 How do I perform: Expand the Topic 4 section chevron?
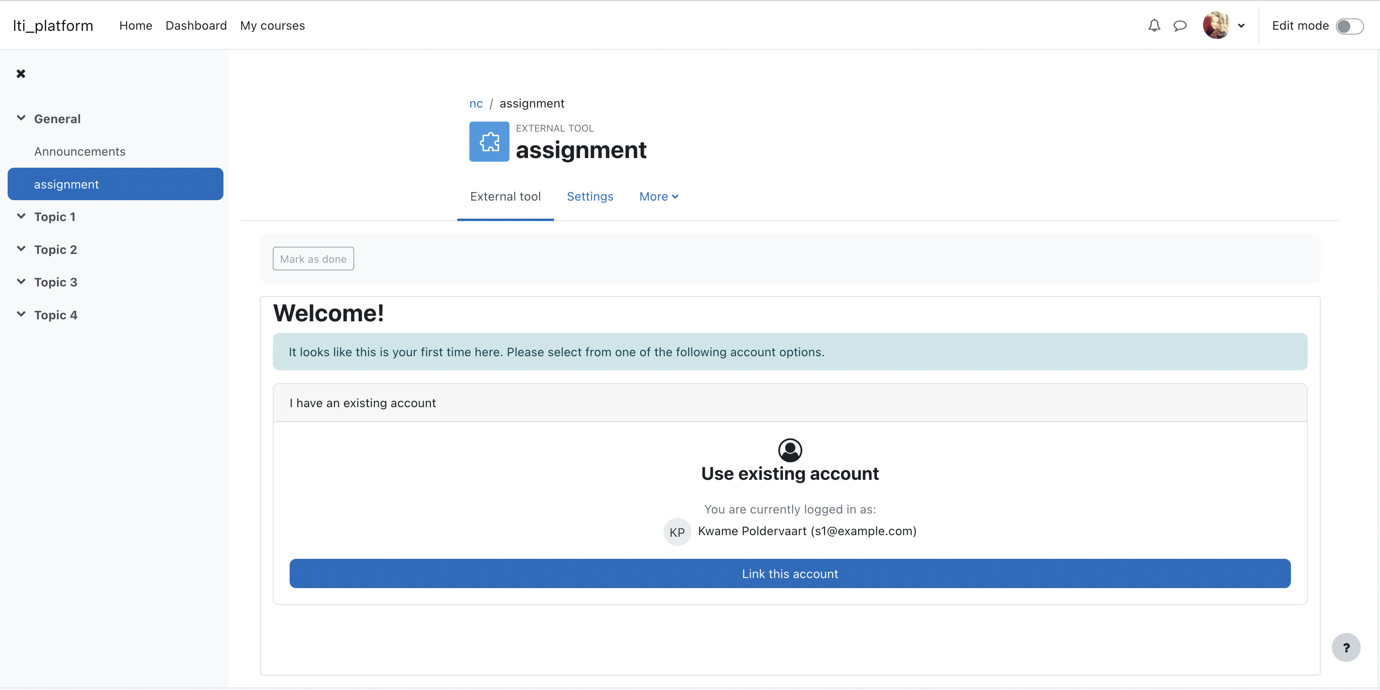(x=21, y=314)
